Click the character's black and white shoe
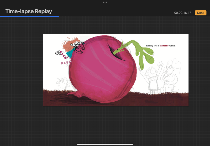 57,53
